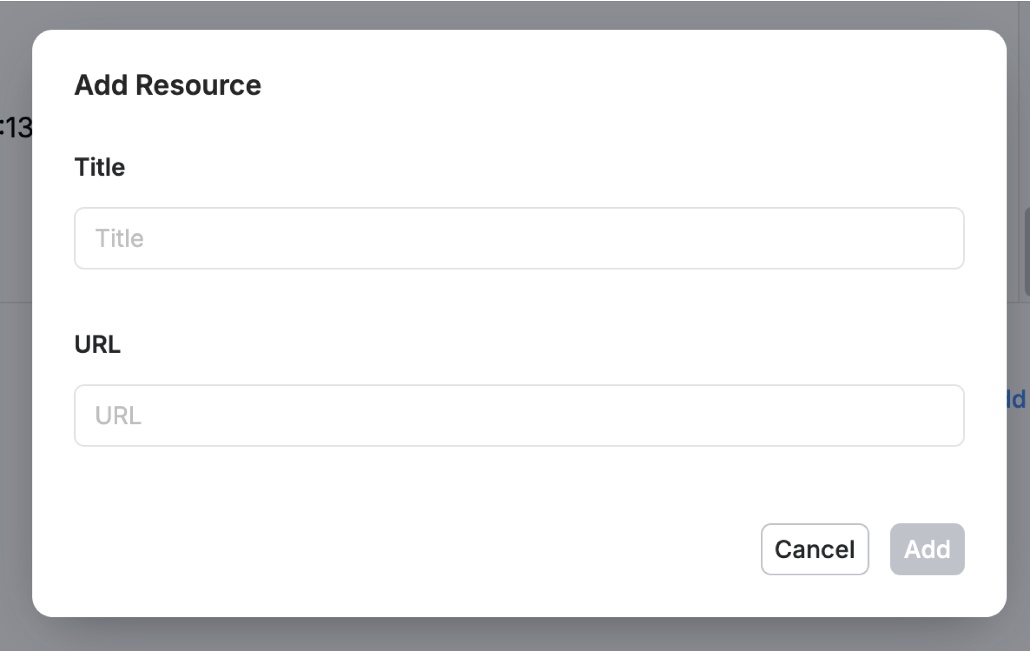Image resolution: width=1030 pixels, height=651 pixels.
Task: Submit the resource using the Add button
Action: click(927, 549)
